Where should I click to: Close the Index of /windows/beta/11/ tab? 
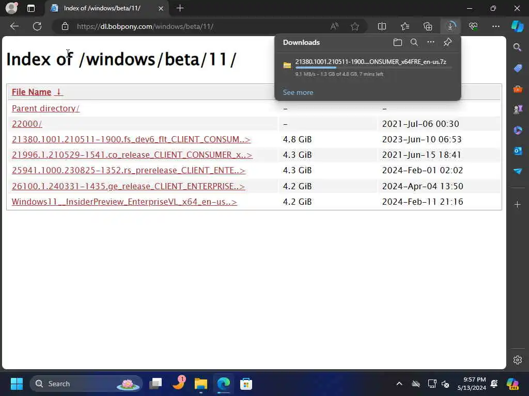pos(161,8)
